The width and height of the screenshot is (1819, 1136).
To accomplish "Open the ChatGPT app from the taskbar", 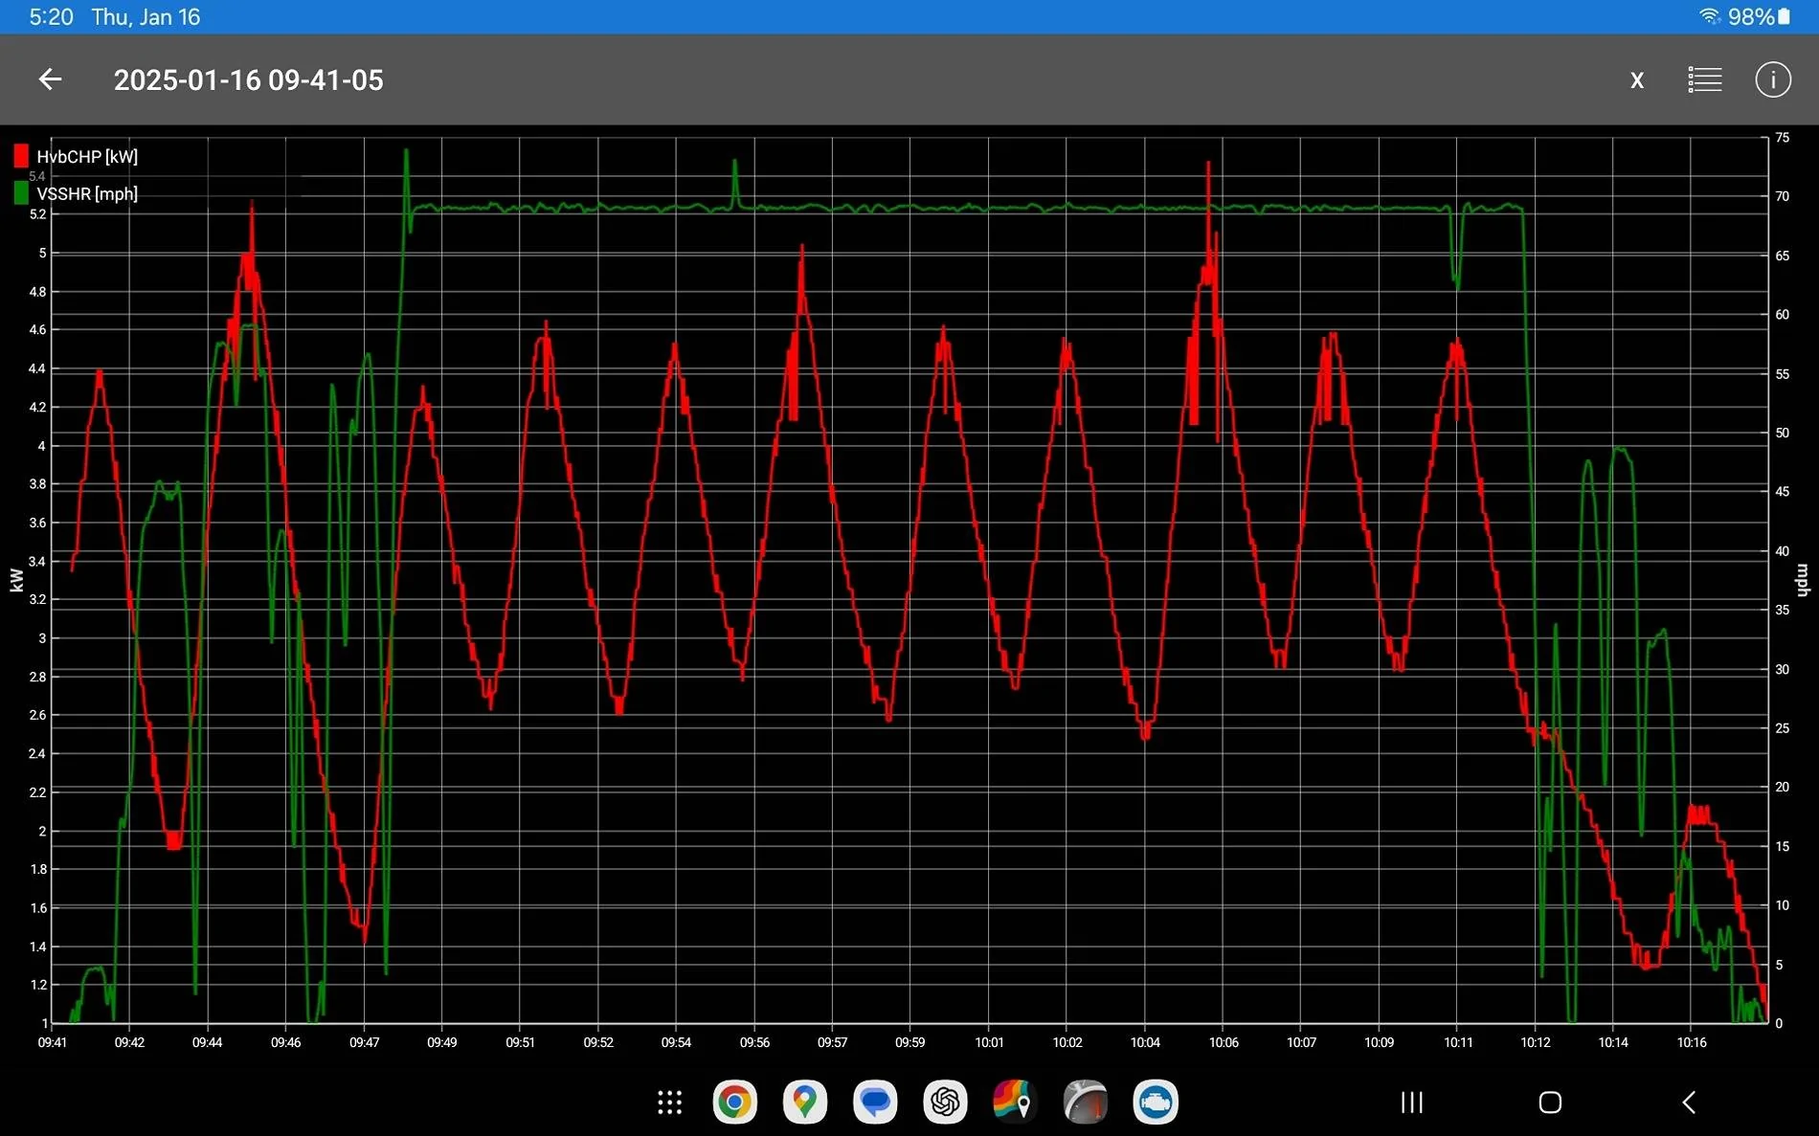I will [x=945, y=1103].
